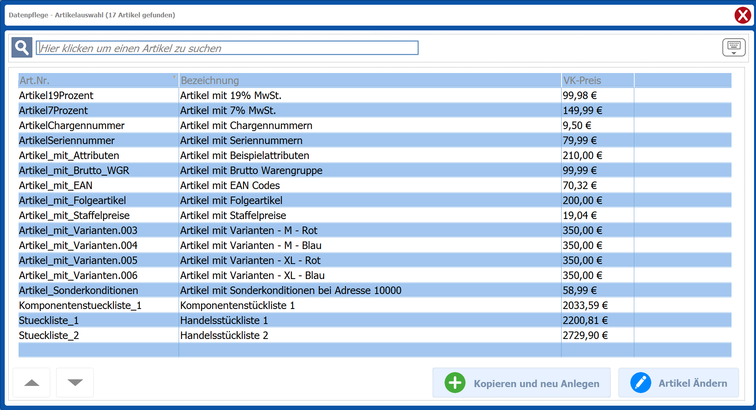Click the blue pencil edit icon
756x410 pixels.
640,383
